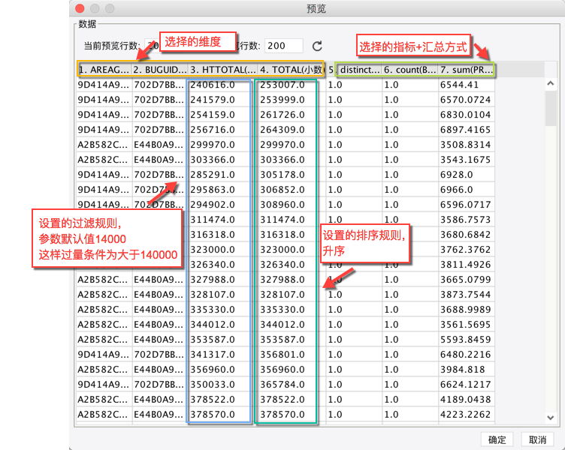Select column header 1. AREAG...
The width and height of the screenshot is (565, 450).
pyautogui.click(x=104, y=70)
